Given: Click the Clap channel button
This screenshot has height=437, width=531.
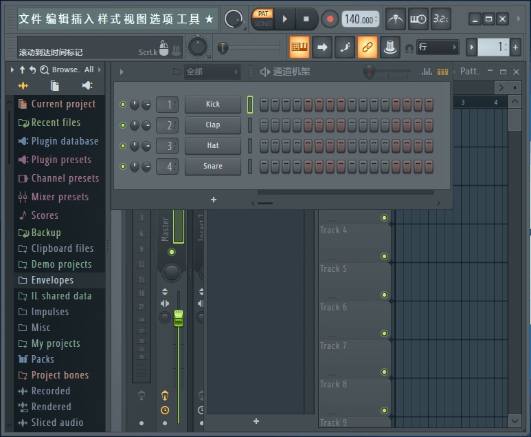Looking at the screenshot, I should (x=213, y=125).
